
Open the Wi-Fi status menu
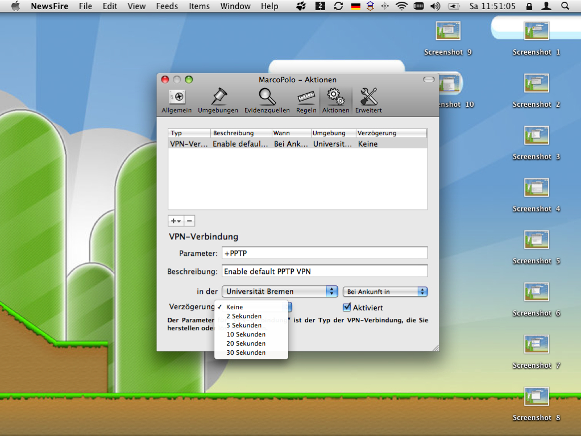click(402, 6)
